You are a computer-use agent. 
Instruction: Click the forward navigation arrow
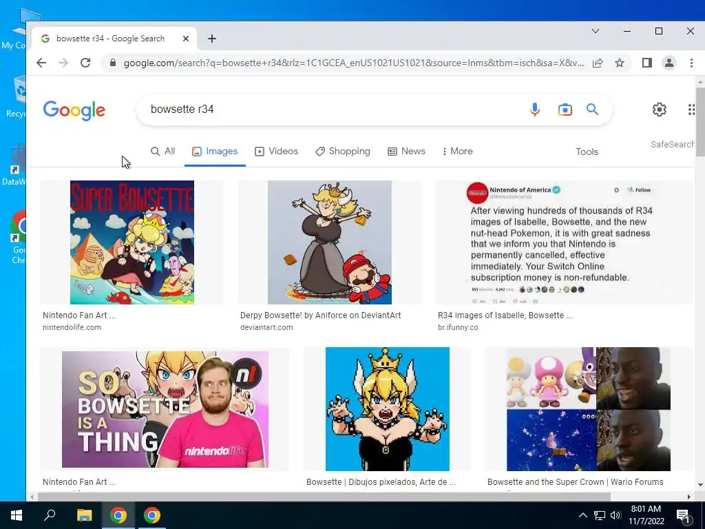(63, 63)
